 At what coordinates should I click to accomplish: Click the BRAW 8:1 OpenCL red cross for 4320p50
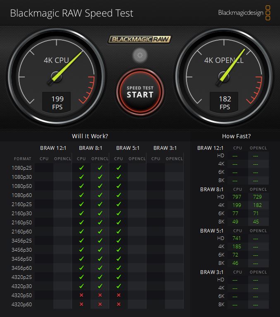(x=100, y=295)
